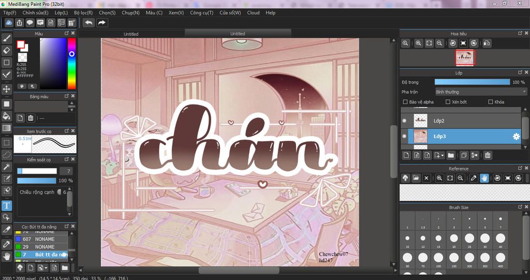Zoom in on the Navigator panel
Image resolution: width=530 pixels, height=280 pixels.
coord(418,43)
